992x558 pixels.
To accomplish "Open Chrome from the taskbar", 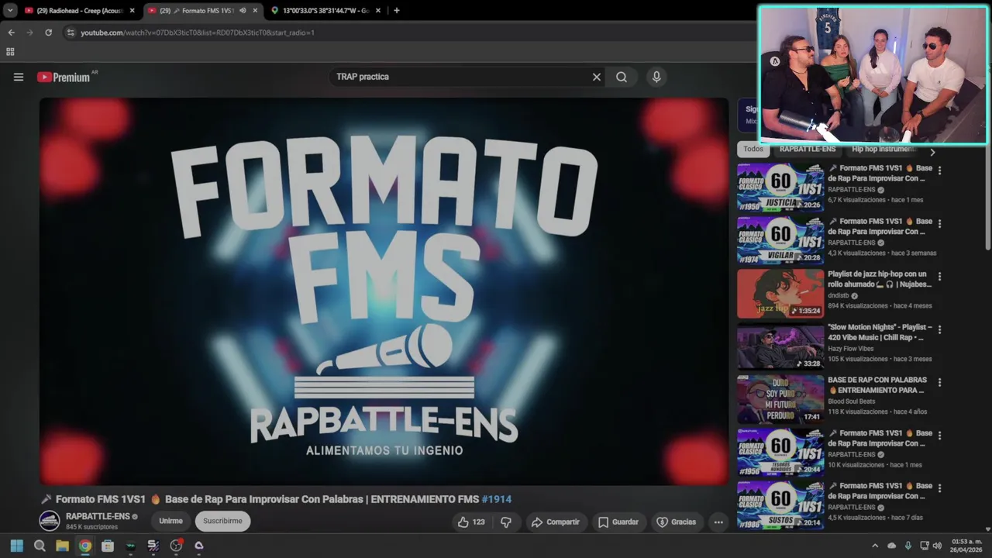I will (85, 546).
